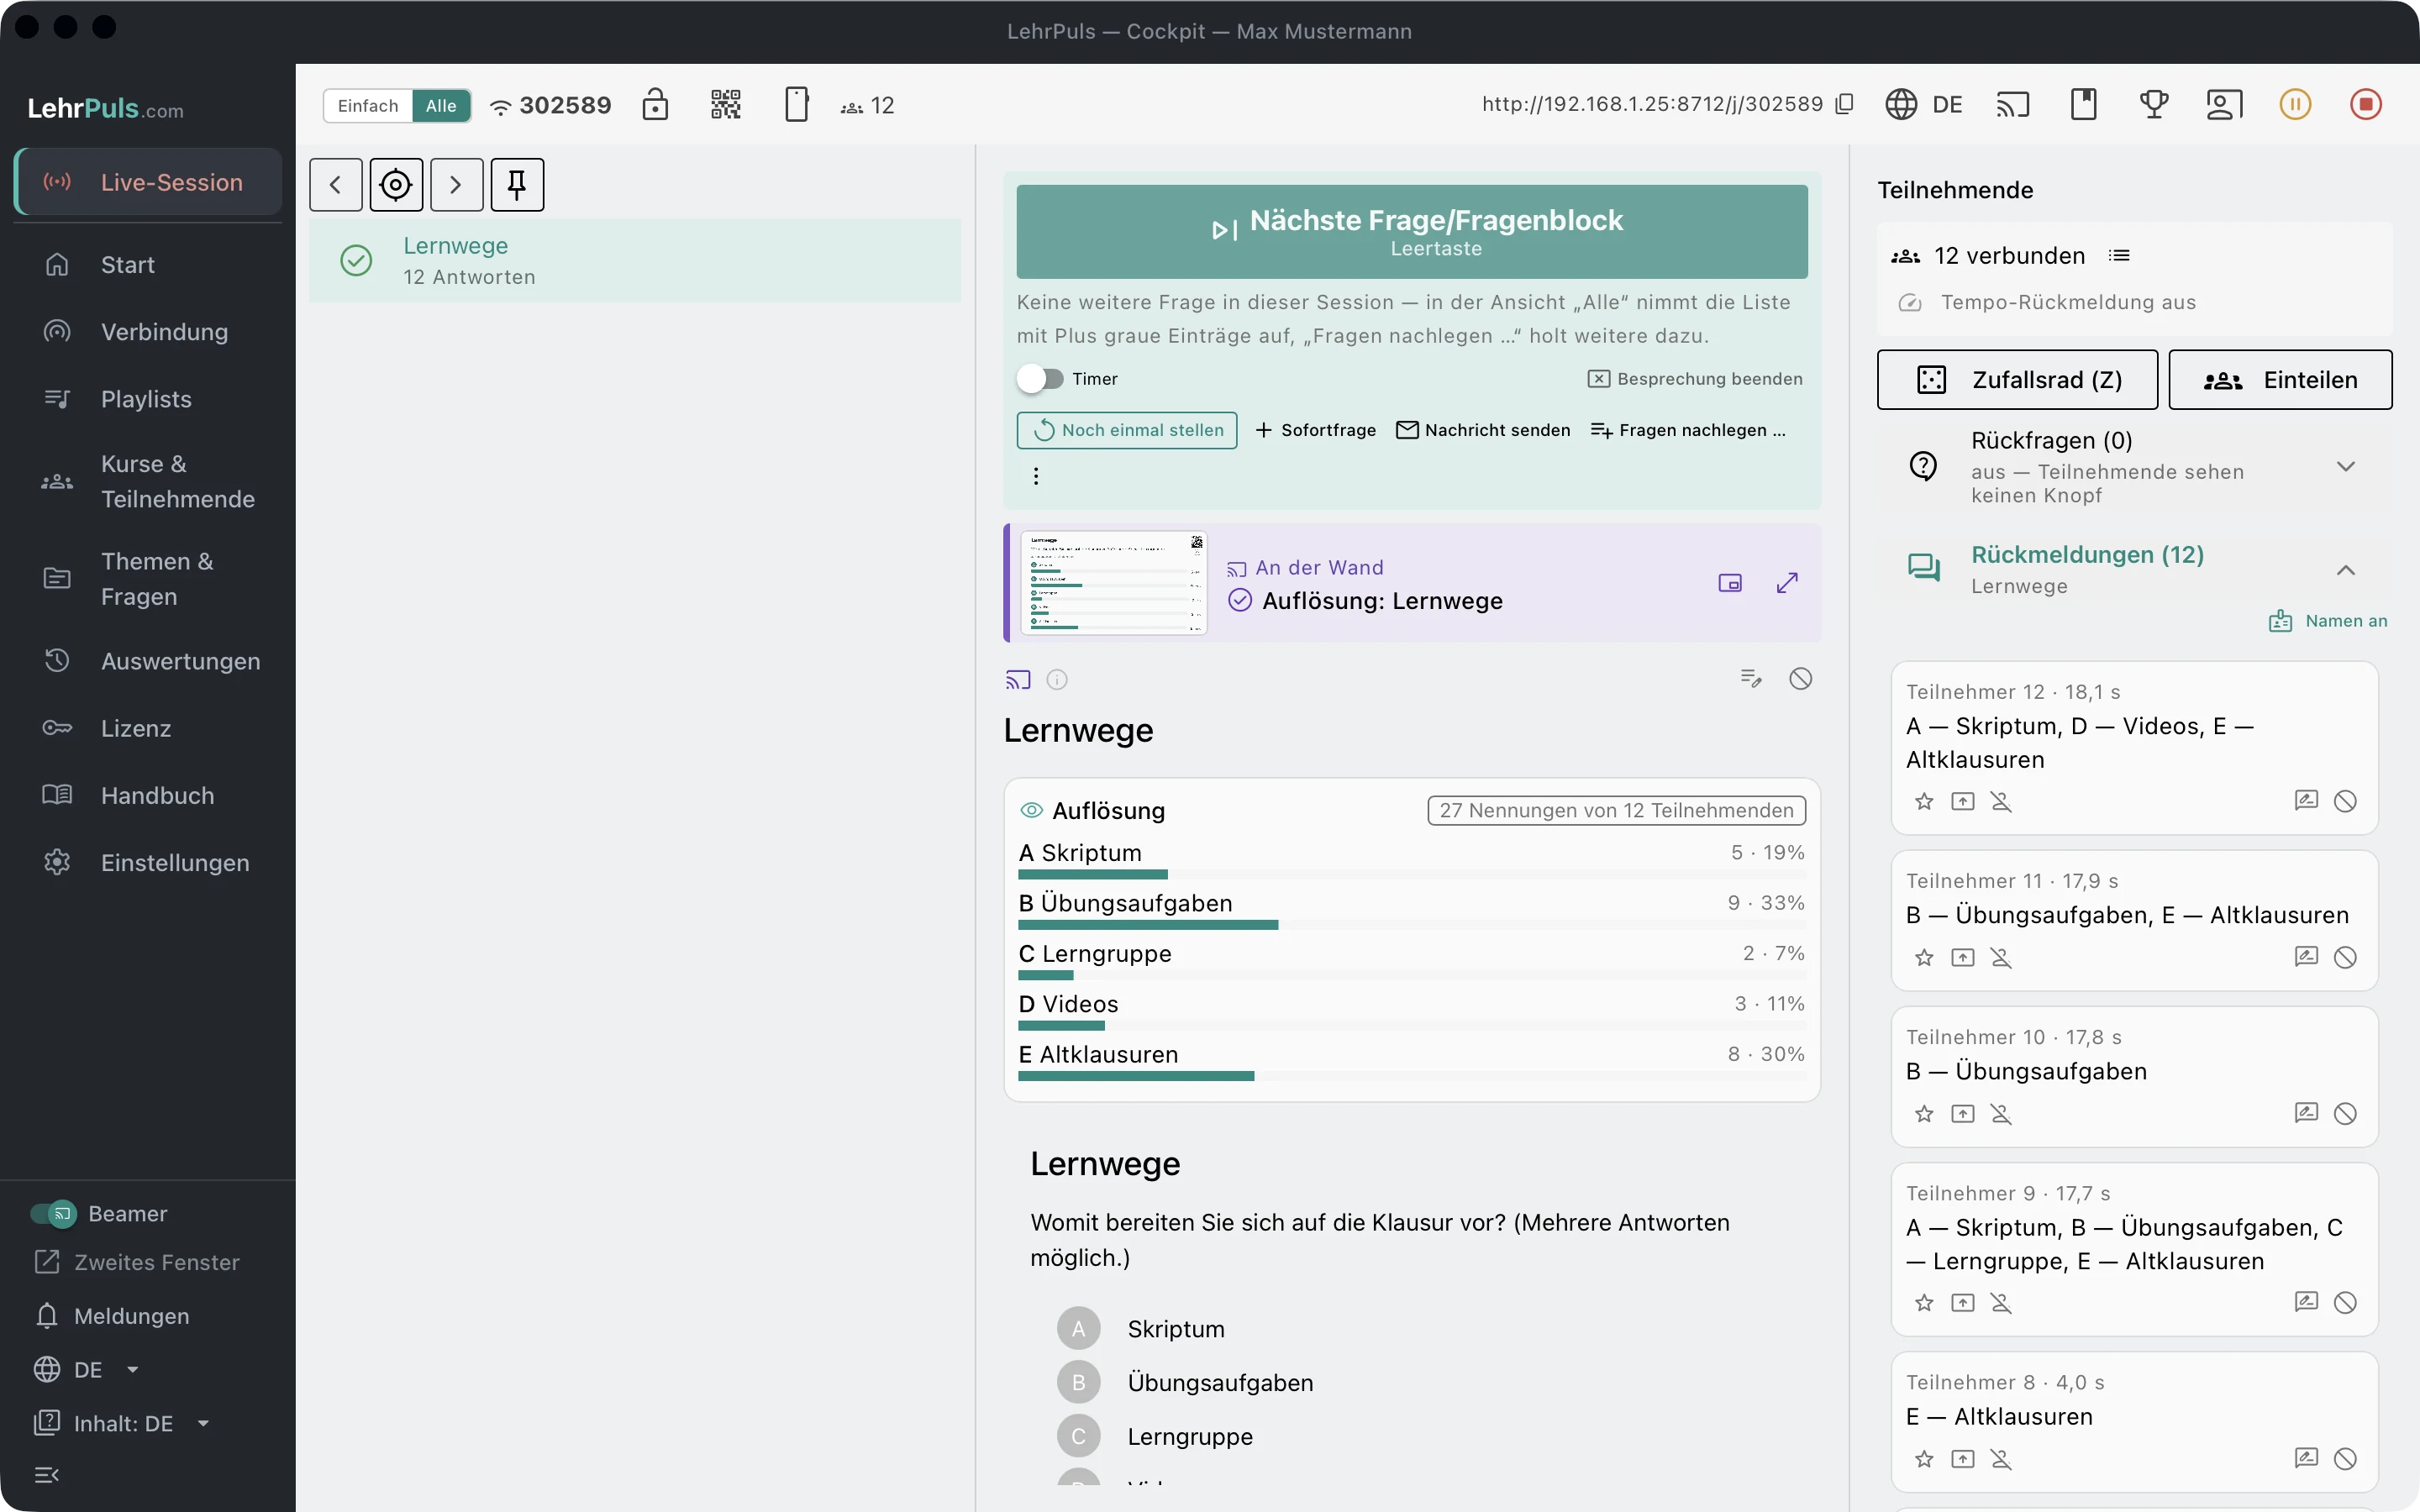
Task: Open the Zufallsrad (Z) button
Action: (2017, 380)
